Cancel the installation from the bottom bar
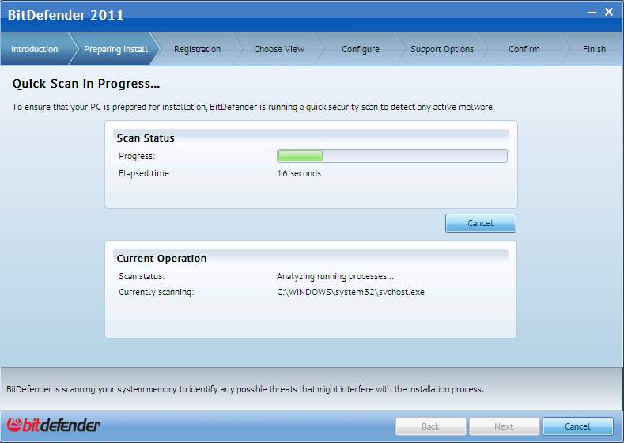 (577, 426)
